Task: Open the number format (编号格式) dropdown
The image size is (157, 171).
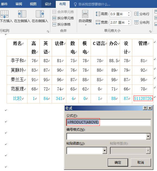Action: point(148,136)
